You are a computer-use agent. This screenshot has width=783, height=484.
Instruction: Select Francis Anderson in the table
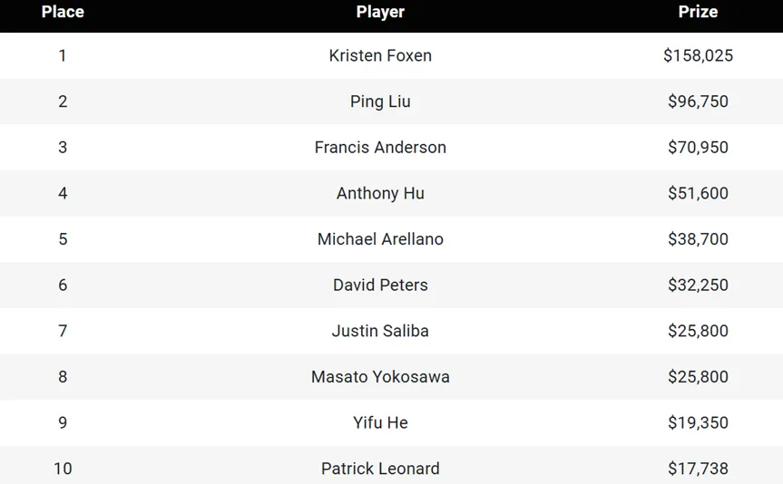tap(380, 147)
